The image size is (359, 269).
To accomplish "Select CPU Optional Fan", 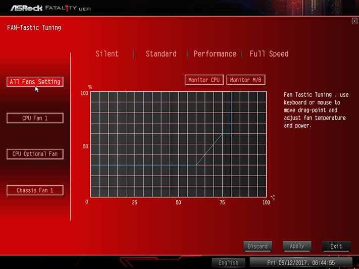I will tap(35, 154).
